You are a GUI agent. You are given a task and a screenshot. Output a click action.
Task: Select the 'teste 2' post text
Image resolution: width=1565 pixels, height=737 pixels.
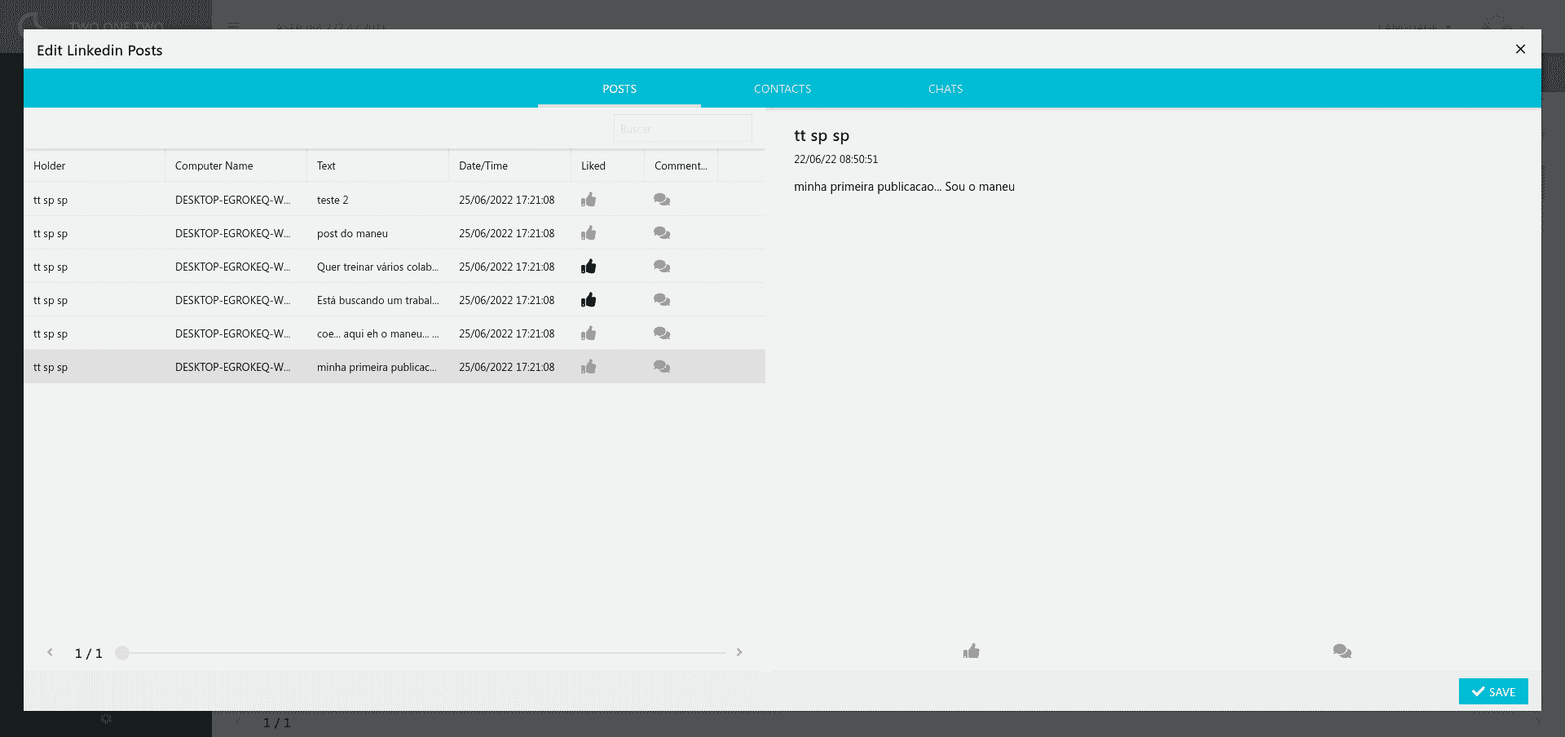333,200
